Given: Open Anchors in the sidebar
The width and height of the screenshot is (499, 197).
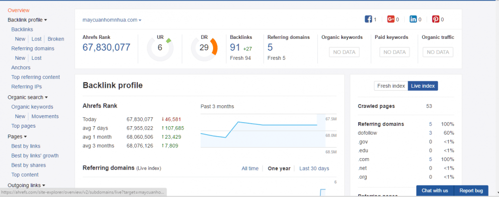Looking at the screenshot, I should click(20, 67).
